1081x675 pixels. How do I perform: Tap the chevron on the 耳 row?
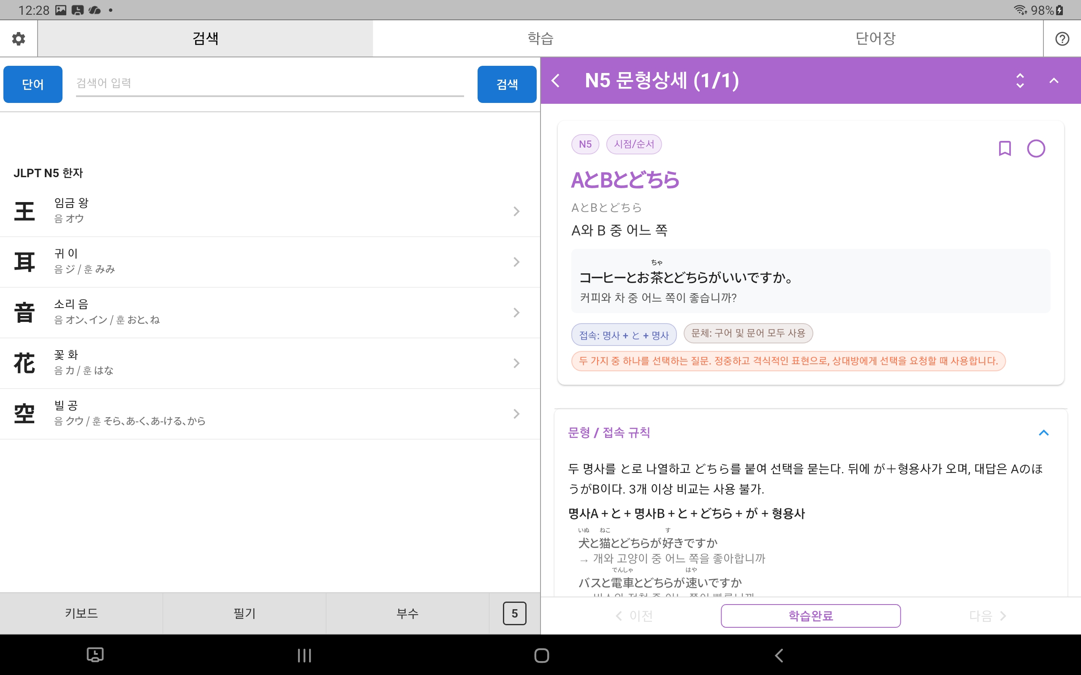tap(516, 262)
